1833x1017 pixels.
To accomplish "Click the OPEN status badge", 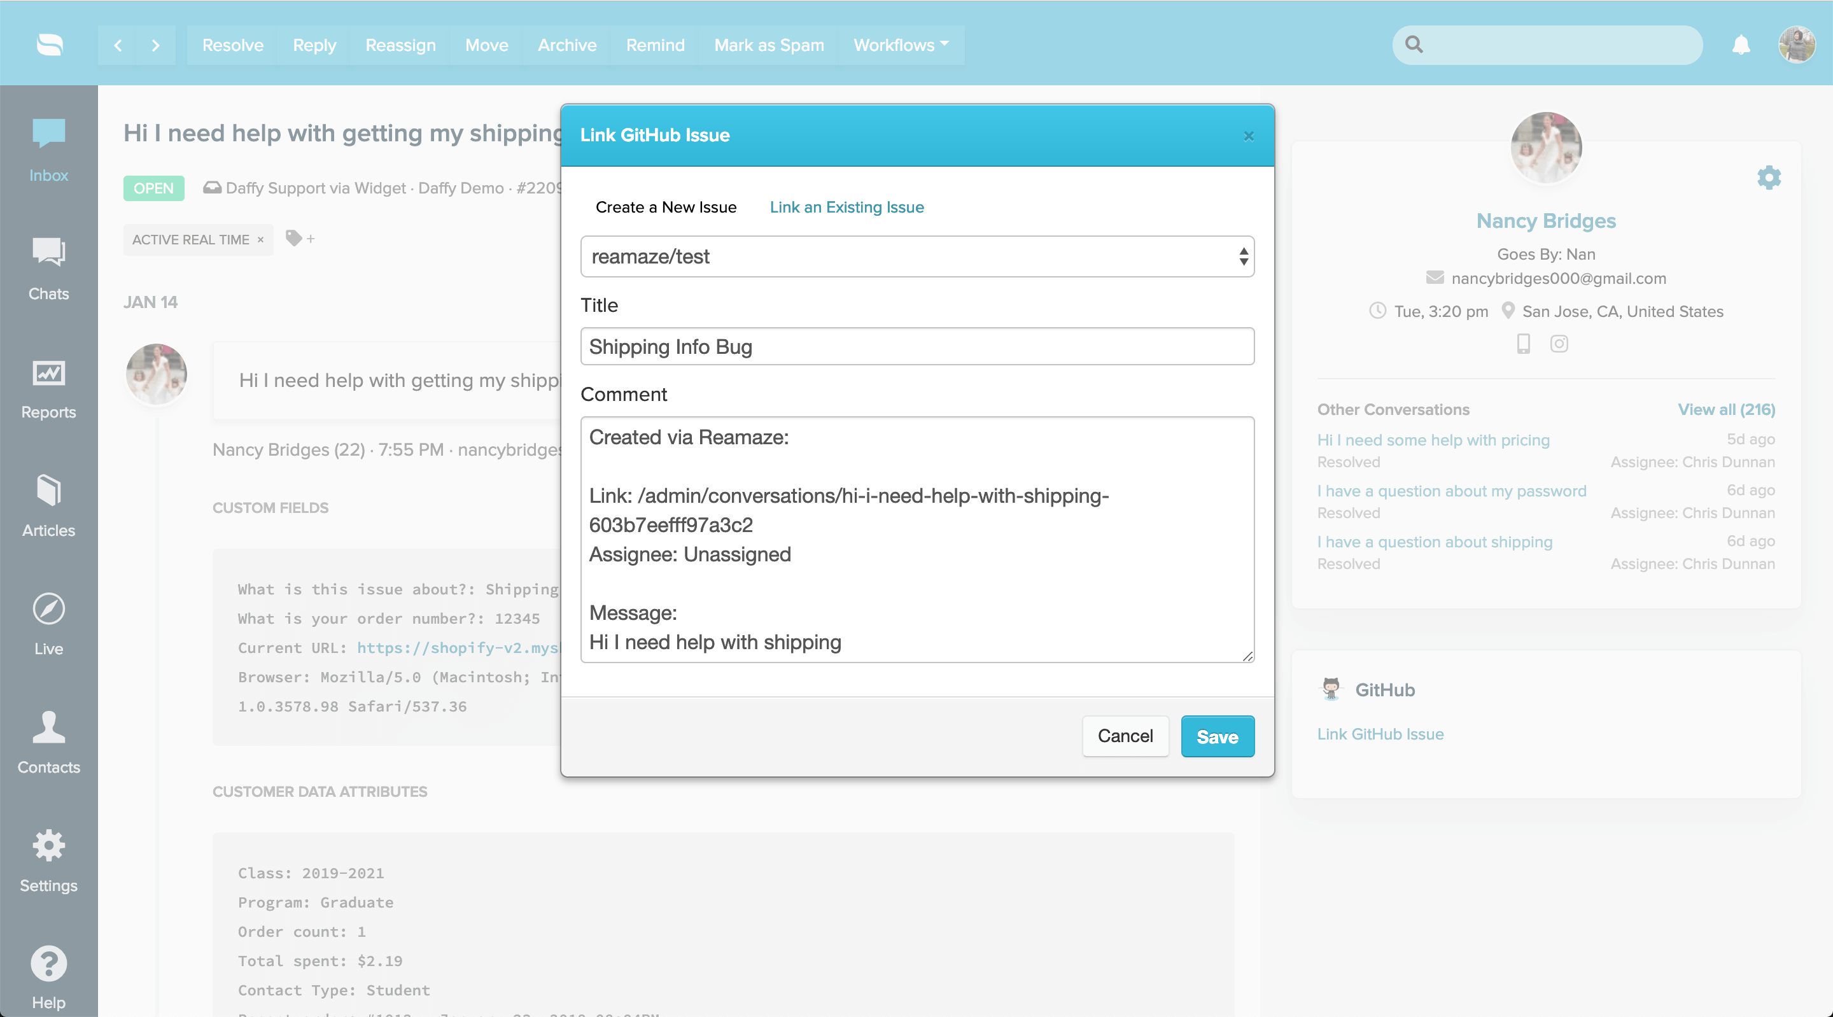I will pyautogui.click(x=153, y=188).
